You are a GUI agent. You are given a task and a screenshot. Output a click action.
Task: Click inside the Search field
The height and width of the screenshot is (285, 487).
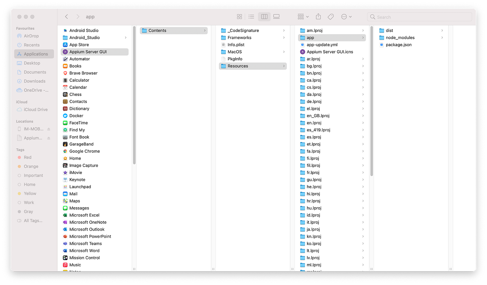point(419,16)
